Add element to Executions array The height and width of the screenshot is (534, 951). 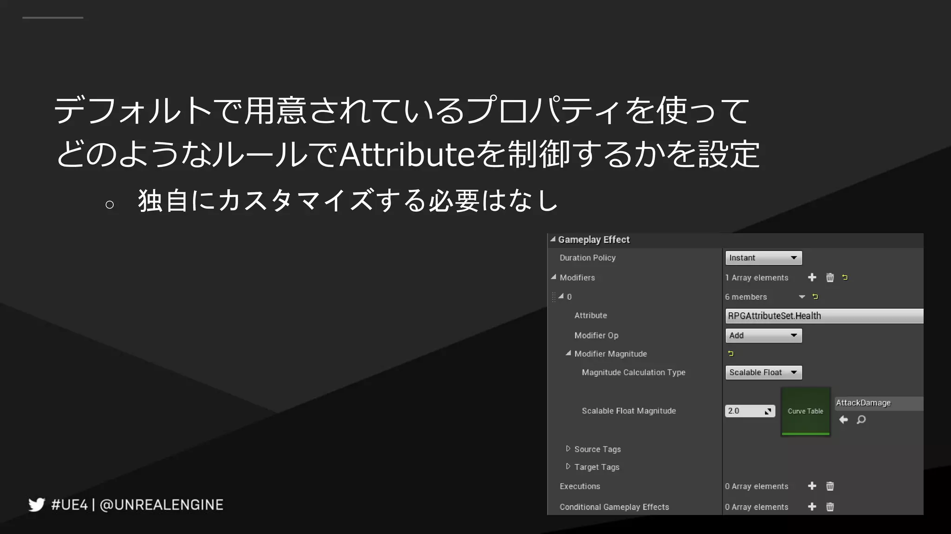812,486
